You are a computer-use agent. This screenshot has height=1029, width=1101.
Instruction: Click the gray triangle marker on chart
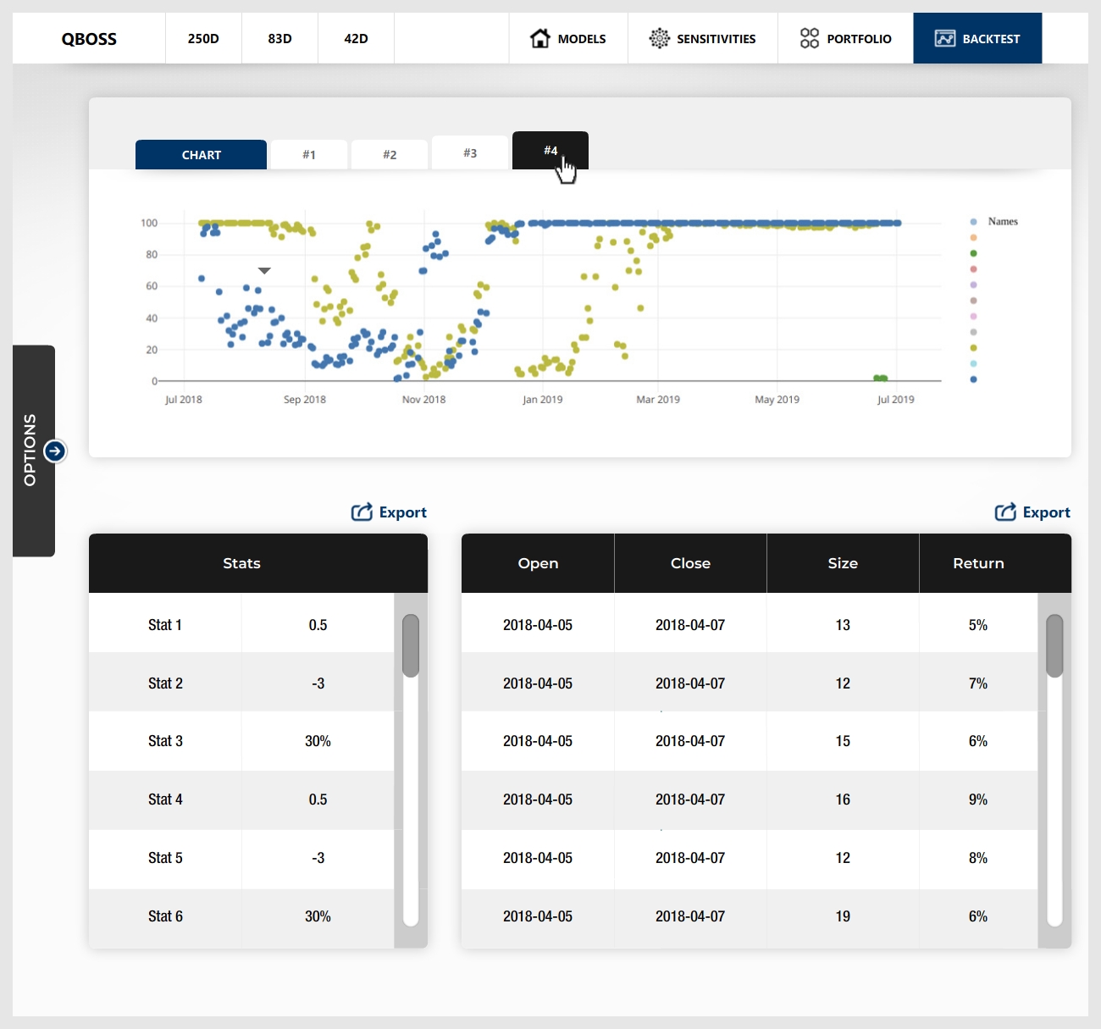click(x=264, y=271)
